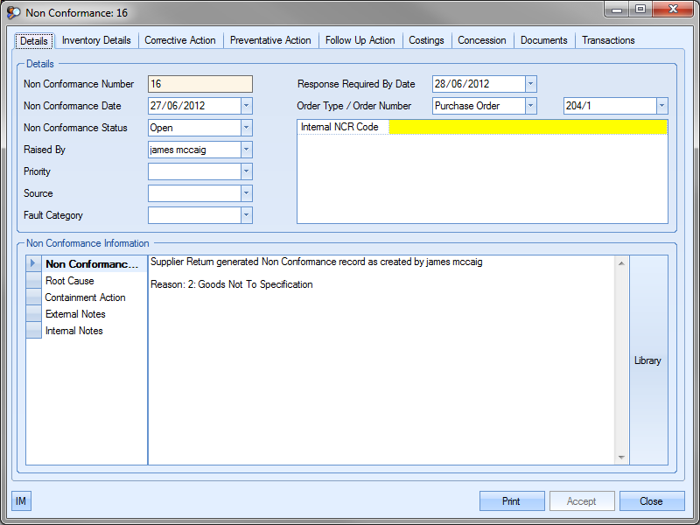
Task: Click the IM button at bottom left
Action: [21, 501]
